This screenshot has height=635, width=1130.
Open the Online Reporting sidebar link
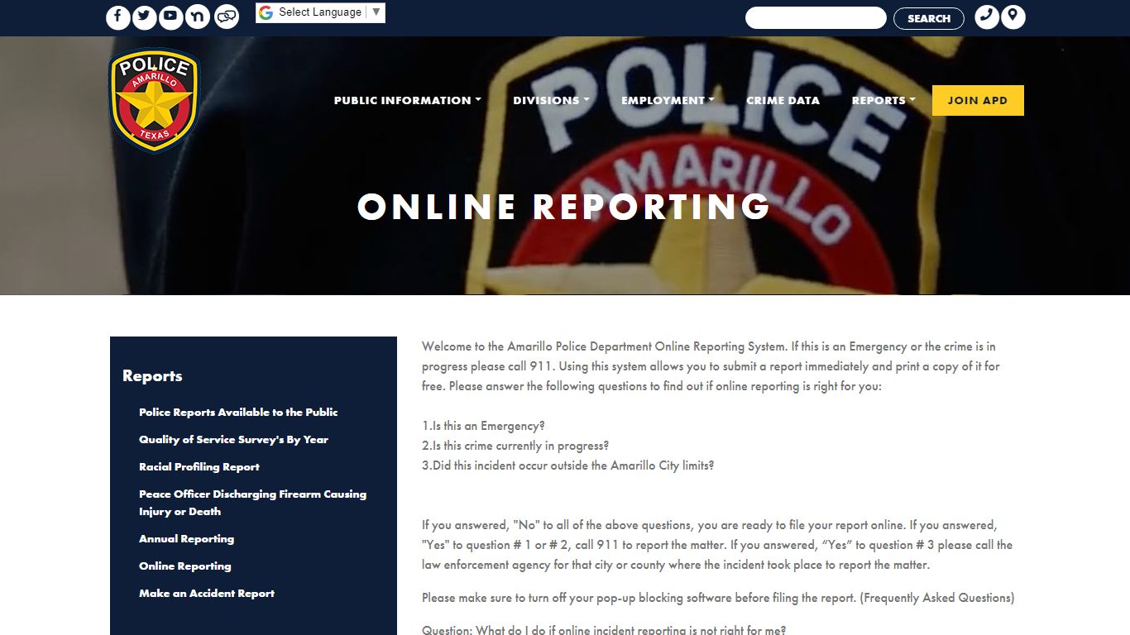[185, 566]
